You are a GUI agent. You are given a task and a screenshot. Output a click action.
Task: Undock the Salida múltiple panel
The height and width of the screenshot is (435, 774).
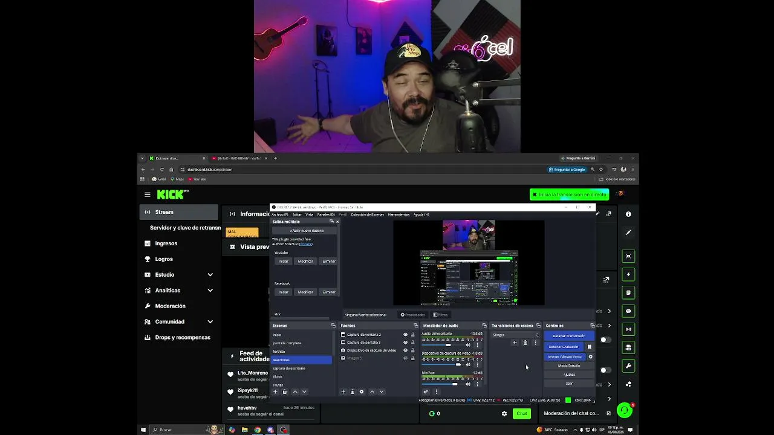[331, 222]
